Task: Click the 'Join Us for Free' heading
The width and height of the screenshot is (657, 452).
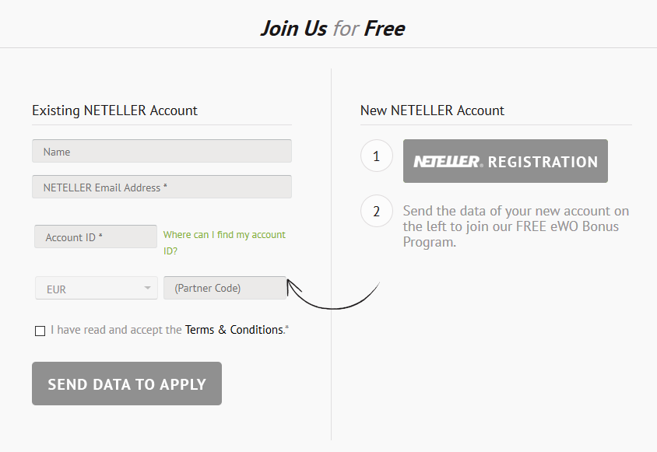Action: (x=332, y=29)
